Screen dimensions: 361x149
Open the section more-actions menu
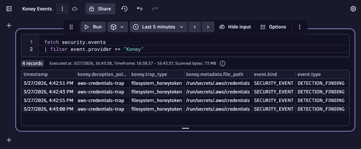300,27
